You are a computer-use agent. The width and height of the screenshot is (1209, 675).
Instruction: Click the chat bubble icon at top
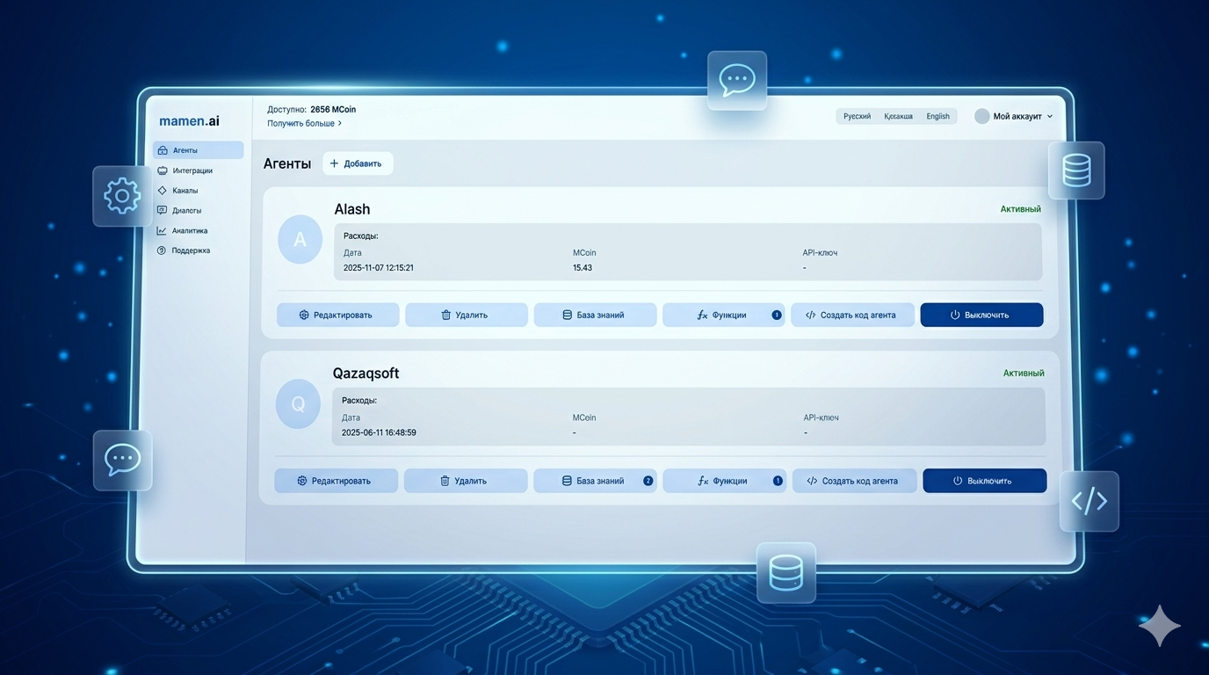(x=736, y=81)
